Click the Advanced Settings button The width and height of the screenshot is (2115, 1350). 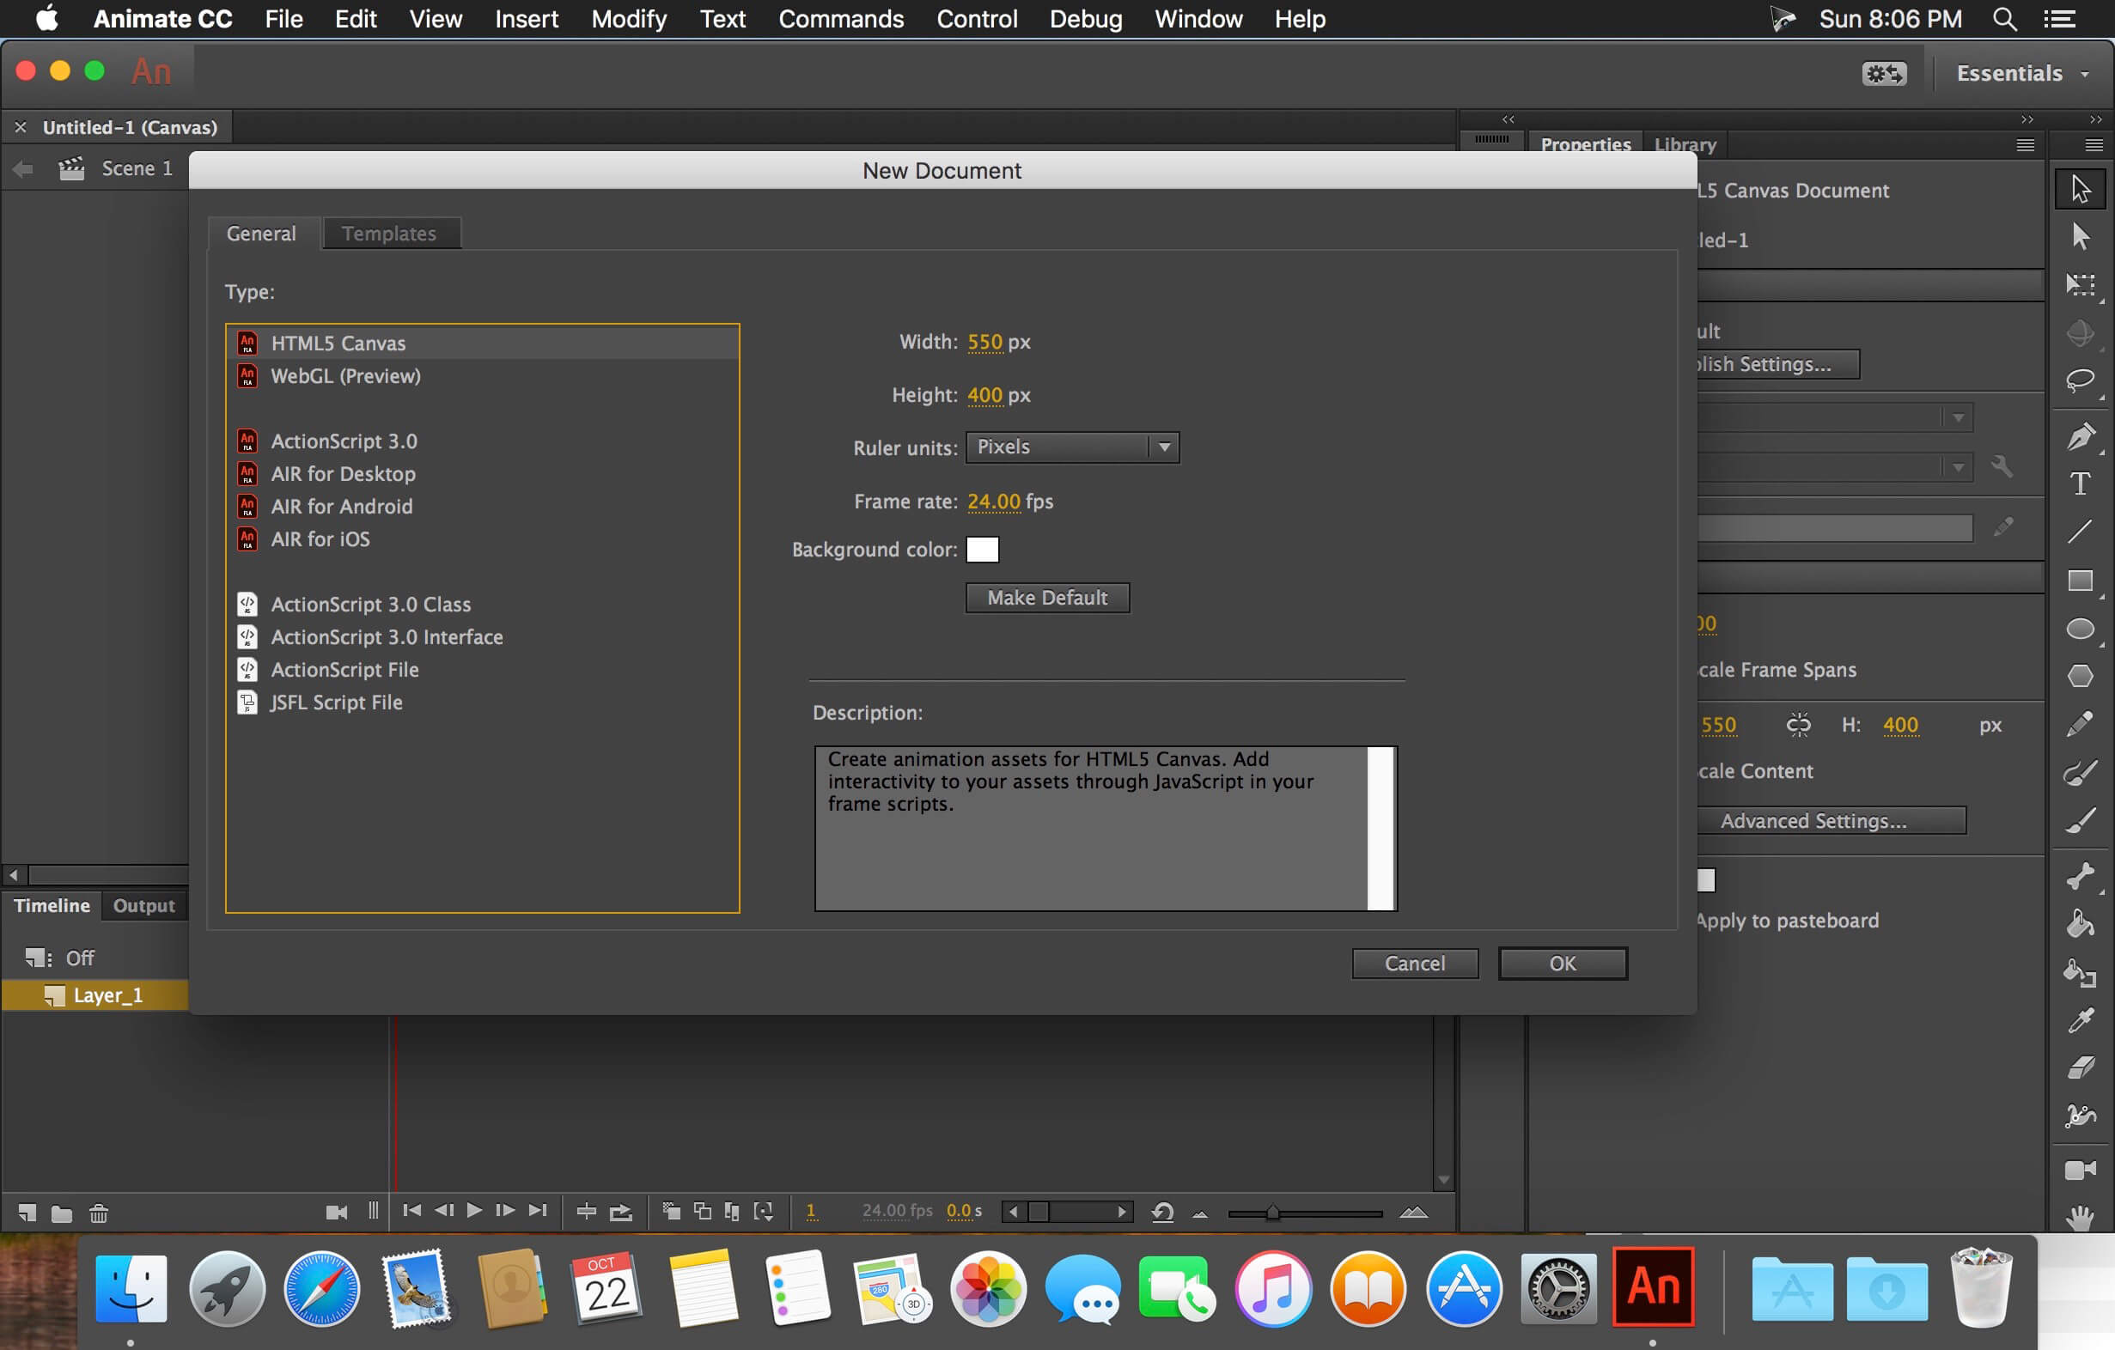tap(1831, 821)
